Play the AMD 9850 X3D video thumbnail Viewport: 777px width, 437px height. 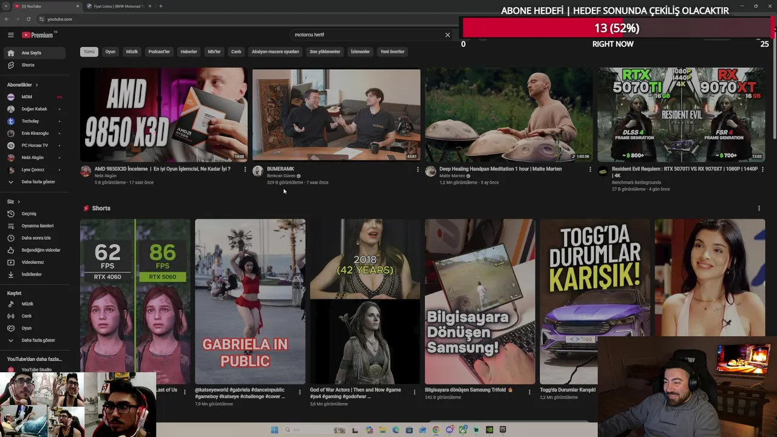(164, 115)
